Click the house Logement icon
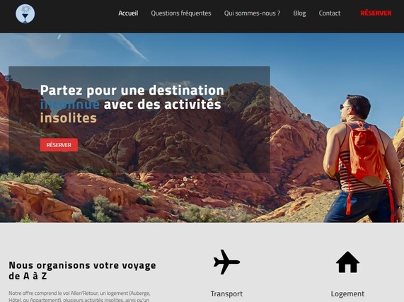The height and width of the screenshot is (302, 404). point(347,262)
